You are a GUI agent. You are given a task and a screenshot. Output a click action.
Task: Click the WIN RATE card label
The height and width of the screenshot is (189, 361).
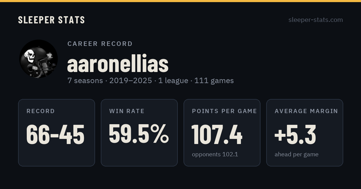click(127, 111)
